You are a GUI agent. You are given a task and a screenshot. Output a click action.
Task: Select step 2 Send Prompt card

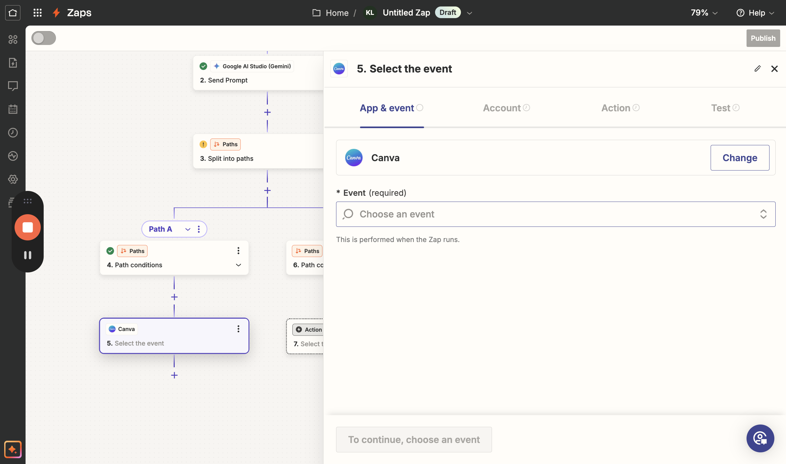[258, 73]
